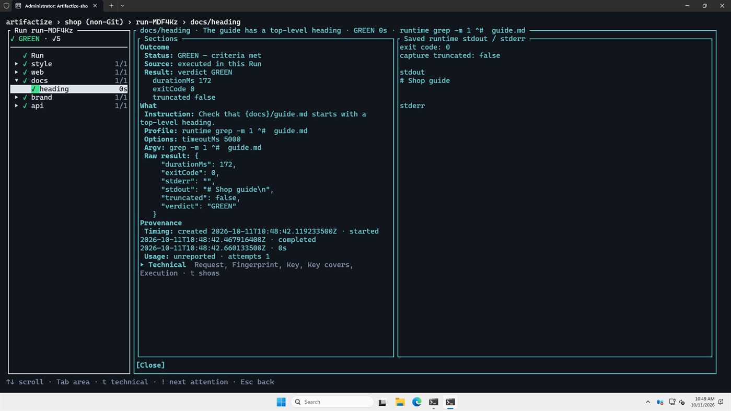Click the 'artifactize' breadcrumb
Screen dimensions: 731x411
point(29,22)
